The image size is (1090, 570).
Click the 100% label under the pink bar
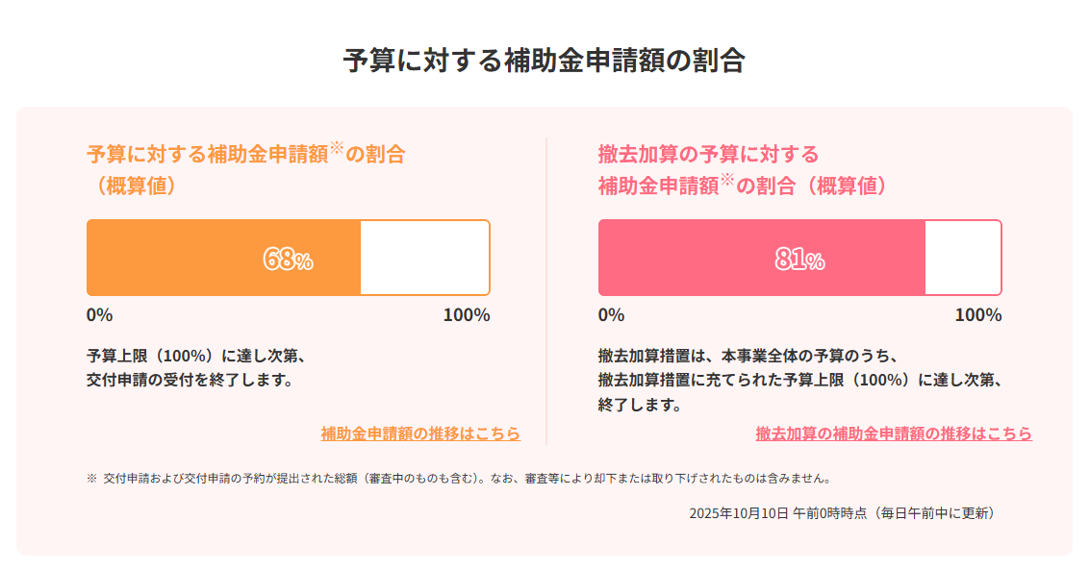(978, 315)
